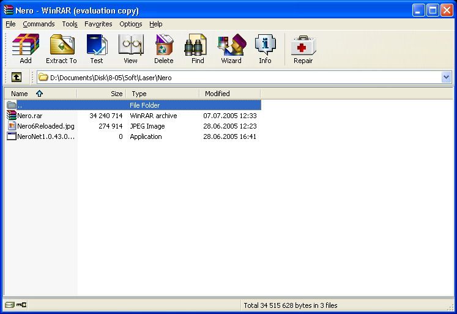Select the '..' File Folder row
This screenshot has height=314, width=457.
[133, 105]
